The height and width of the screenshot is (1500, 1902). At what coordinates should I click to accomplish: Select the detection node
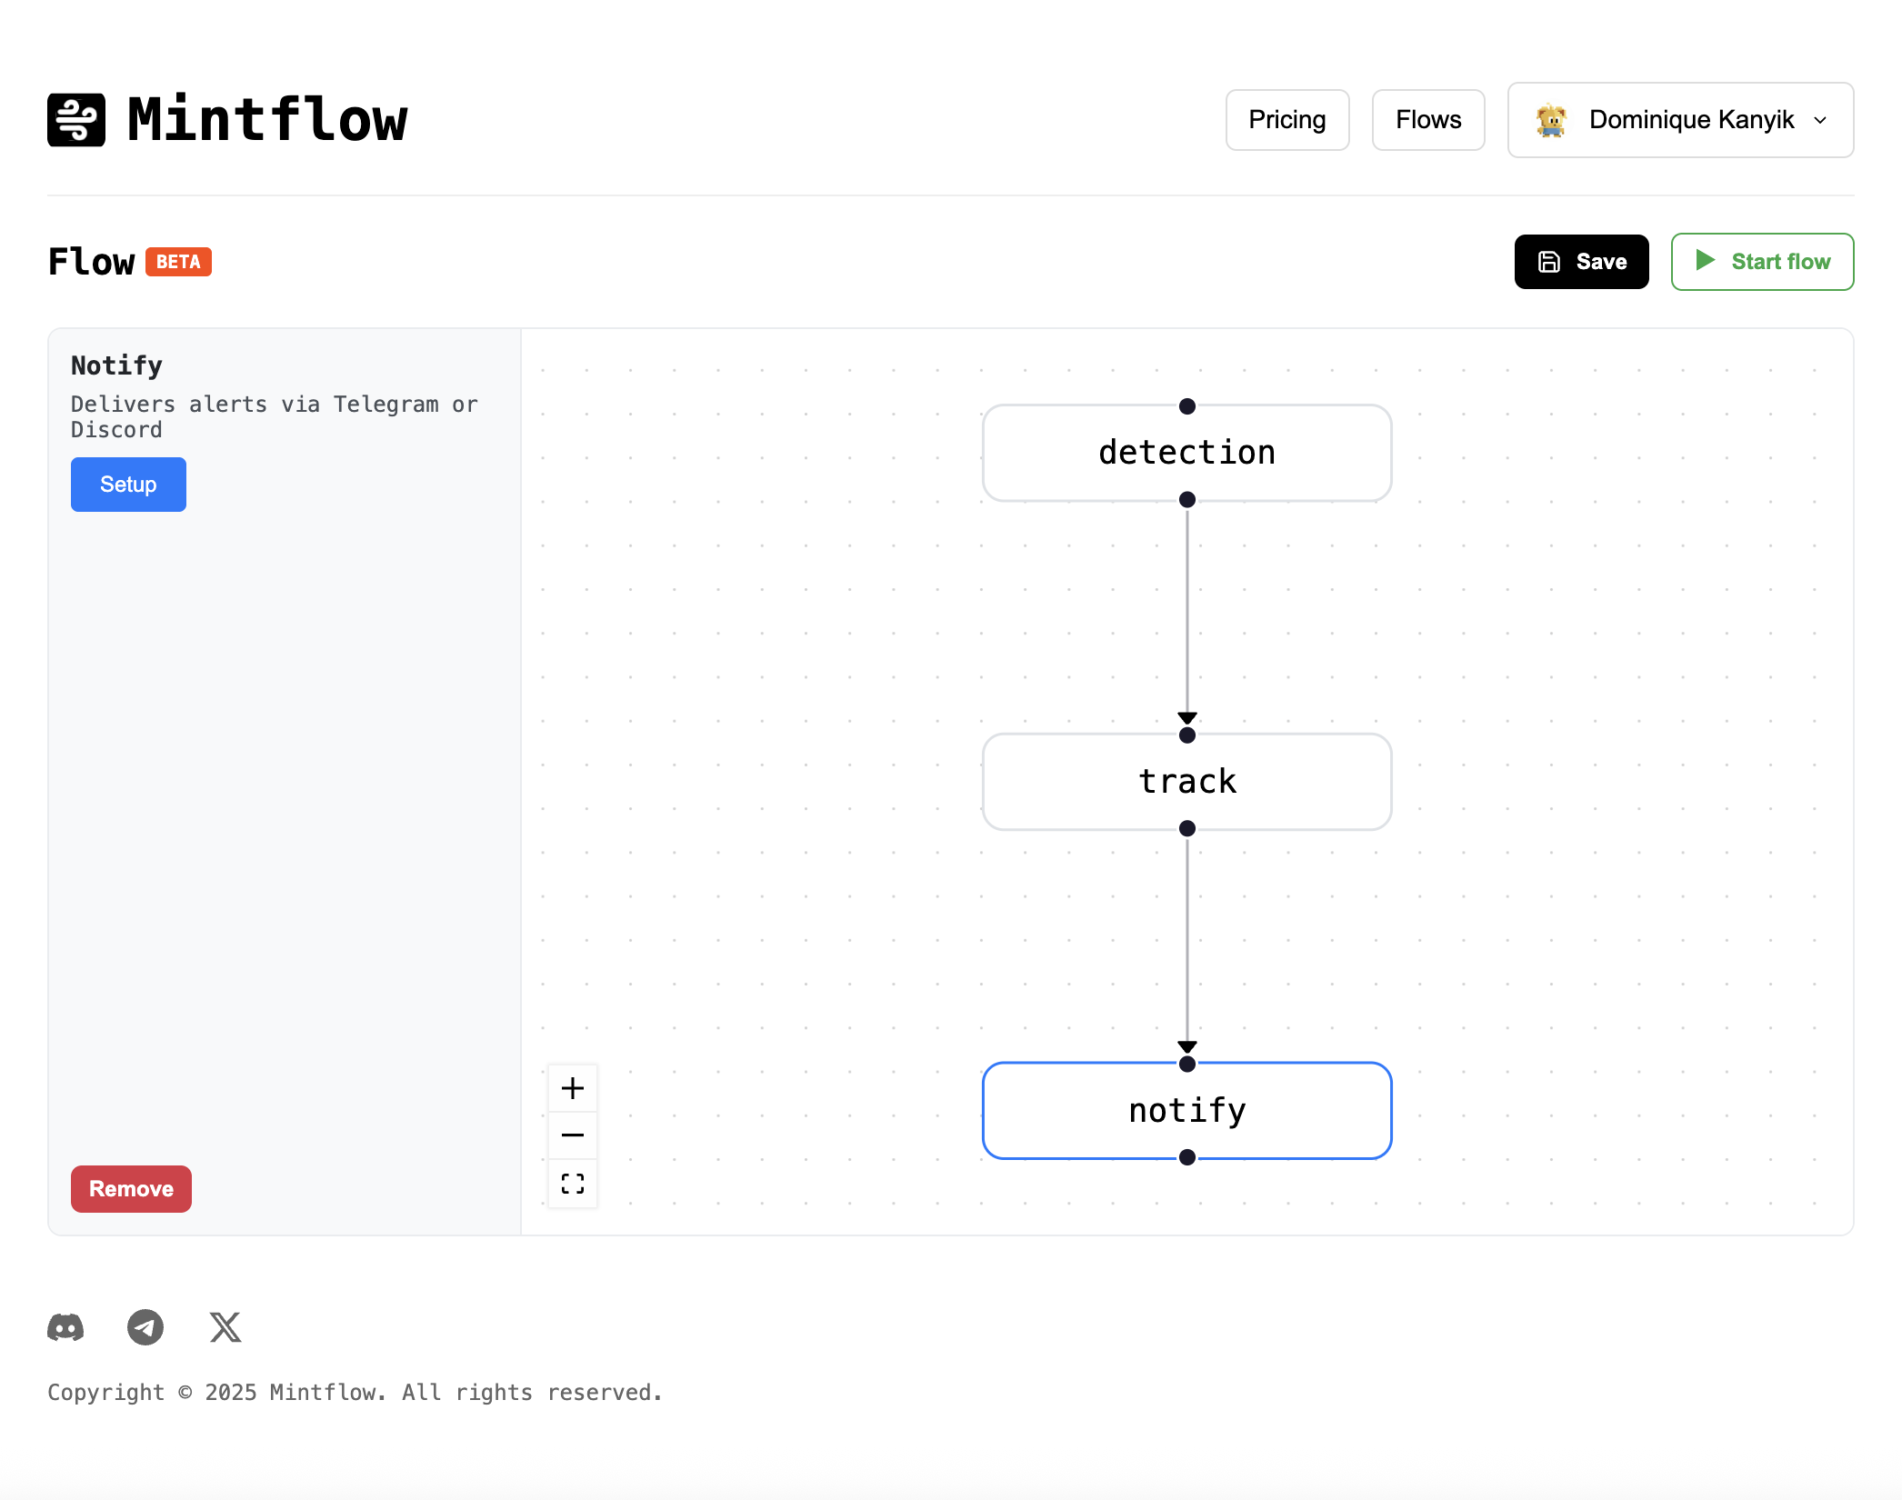[x=1186, y=452]
